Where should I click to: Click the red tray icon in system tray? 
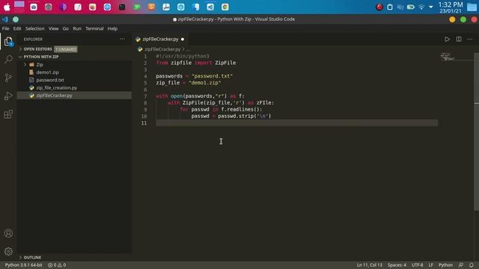pyautogui.click(x=379, y=7)
